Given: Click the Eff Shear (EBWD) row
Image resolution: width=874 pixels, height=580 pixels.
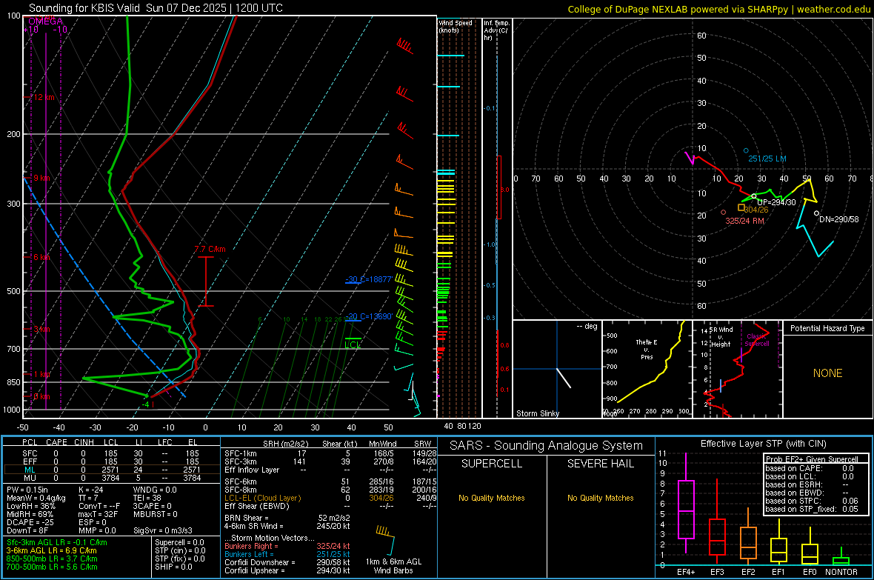Looking at the screenshot, I should (330, 506).
